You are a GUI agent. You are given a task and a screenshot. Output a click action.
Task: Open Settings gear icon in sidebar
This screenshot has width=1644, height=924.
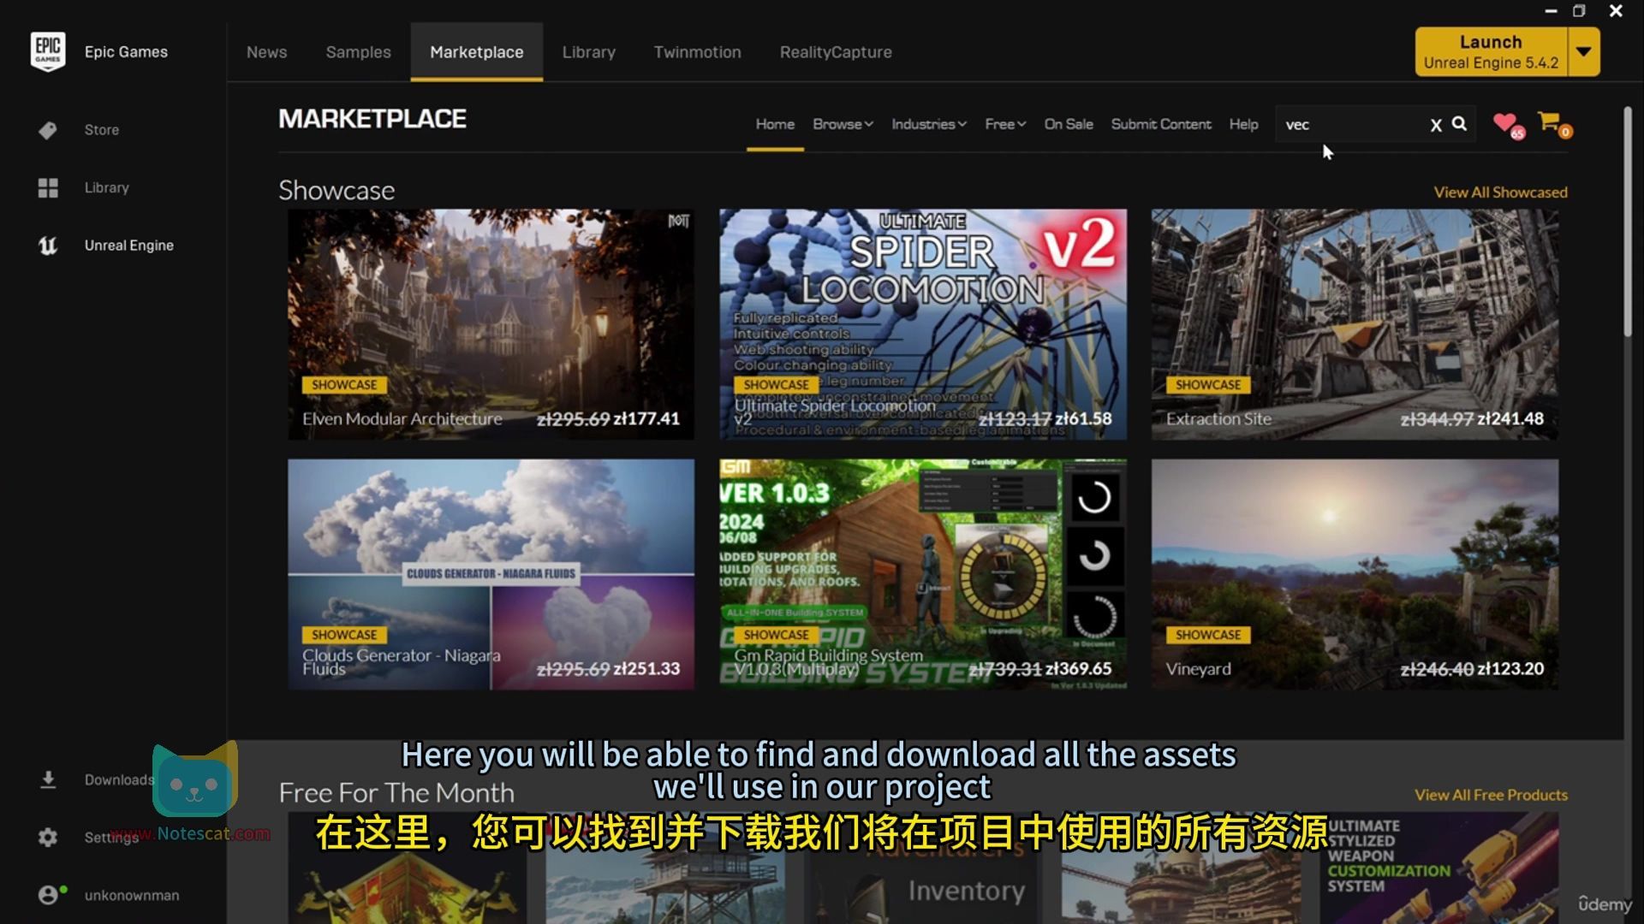point(48,838)
